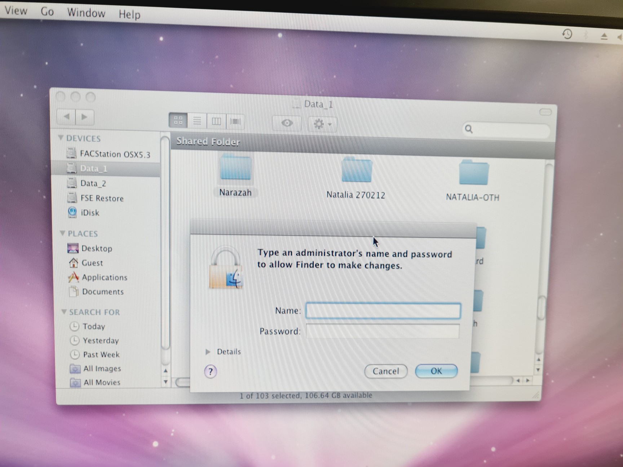The height and width of the screenshot is (467, 623).
Task: Click the Finder back arrow
Action: point(66,116)
